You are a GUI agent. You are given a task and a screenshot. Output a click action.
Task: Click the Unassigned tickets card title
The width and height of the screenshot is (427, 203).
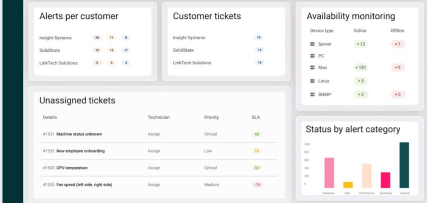[x=77, y=100]
